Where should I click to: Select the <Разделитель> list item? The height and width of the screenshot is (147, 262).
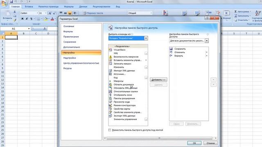128,46
